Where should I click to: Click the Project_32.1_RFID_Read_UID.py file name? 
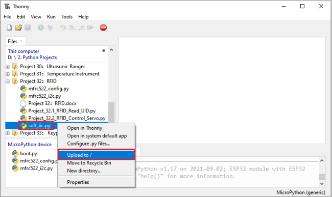coord(62,111)
